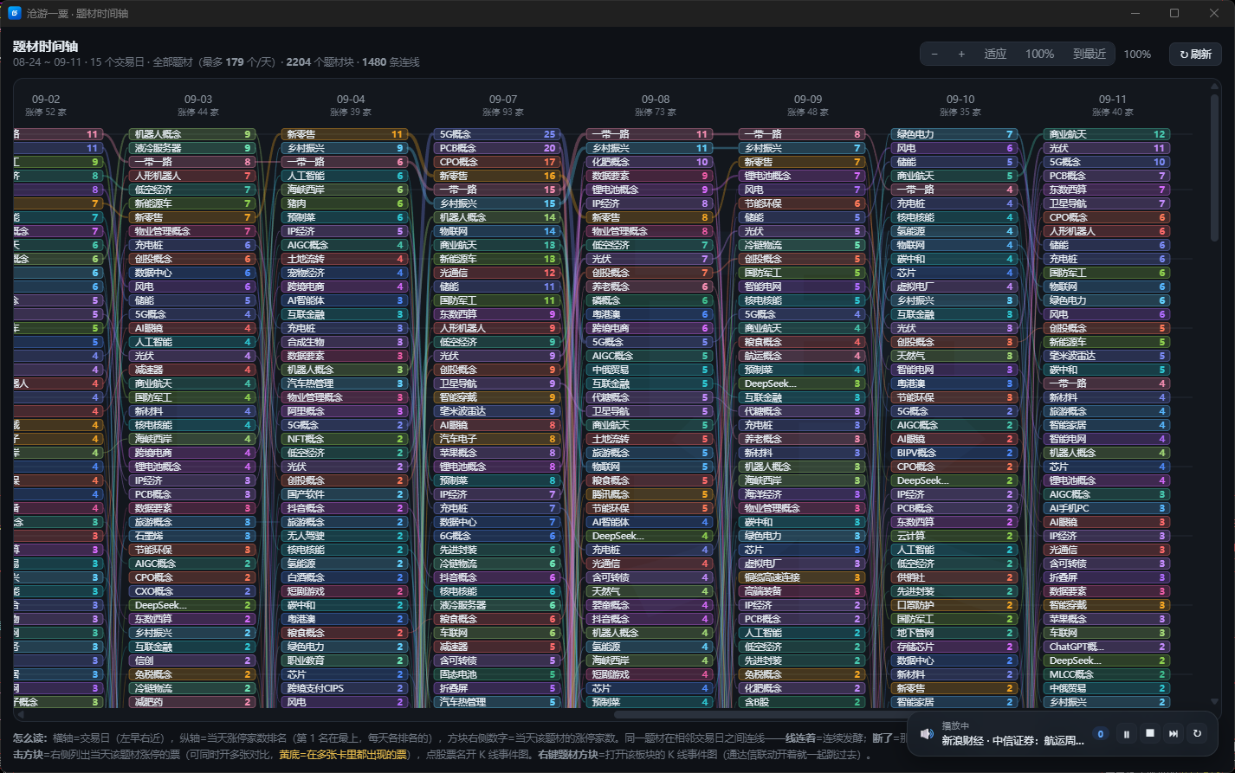Image resolution: width=1235 pixels, height=773 pixels.
Task: Select the 汽车电子 block under 09-07
Action: (497, 439)
